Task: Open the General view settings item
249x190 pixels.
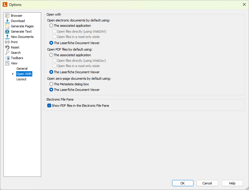Action: click(22, 69)
